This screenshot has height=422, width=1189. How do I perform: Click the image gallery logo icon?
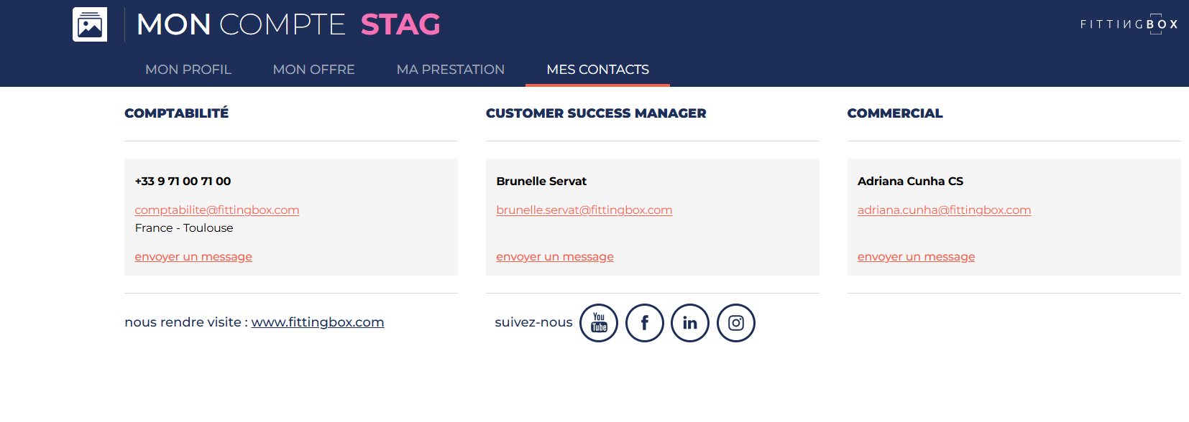click(90, 24)
